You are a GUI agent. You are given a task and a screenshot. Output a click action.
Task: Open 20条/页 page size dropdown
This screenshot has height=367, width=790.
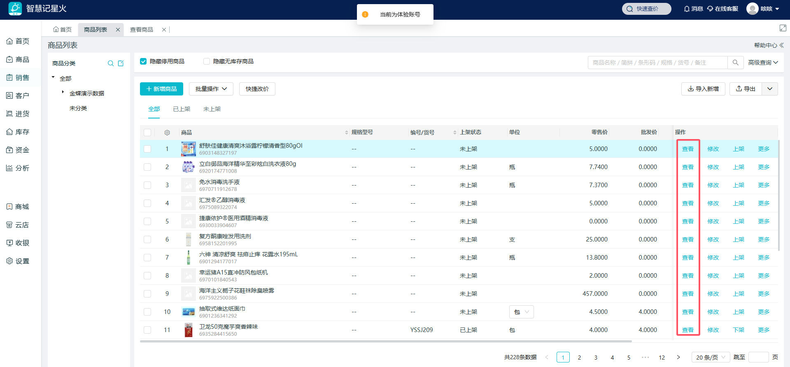[711, 357]
